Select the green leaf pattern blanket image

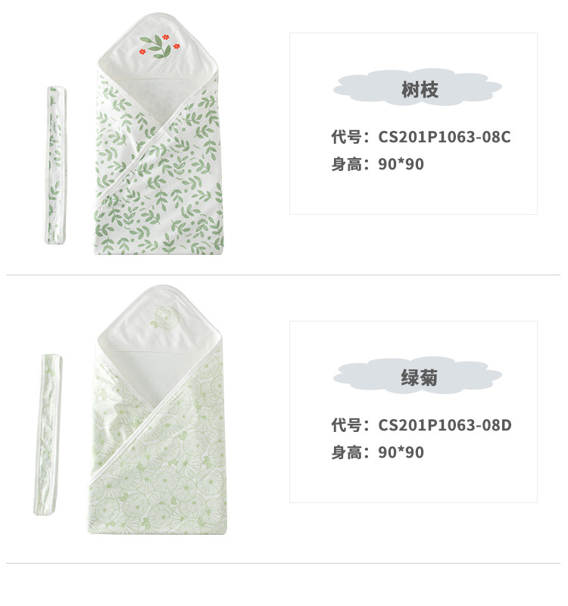point(159,134)
